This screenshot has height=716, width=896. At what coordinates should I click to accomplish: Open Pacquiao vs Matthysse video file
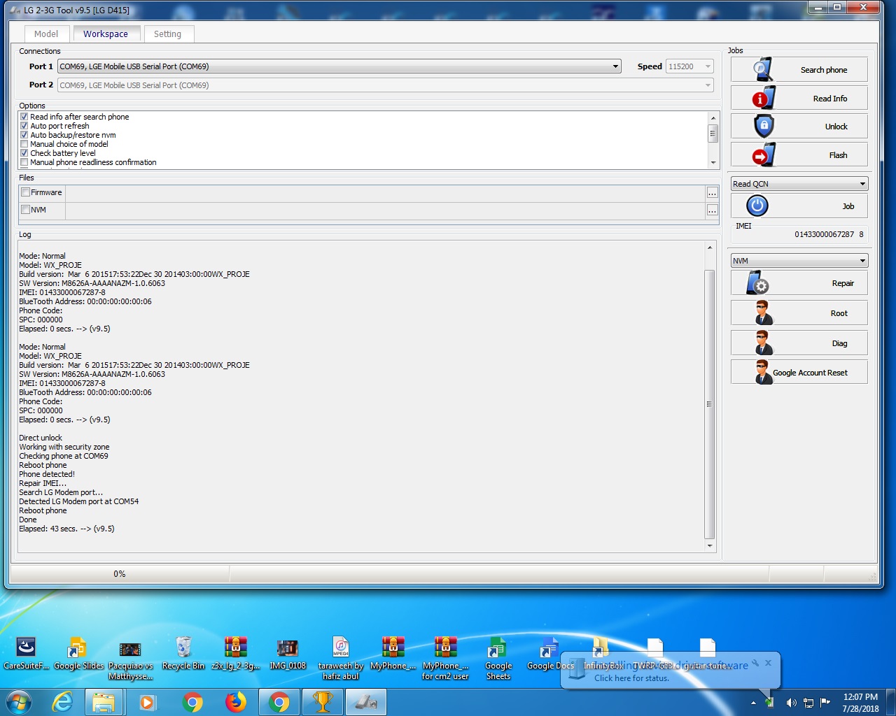pos(130,658)
